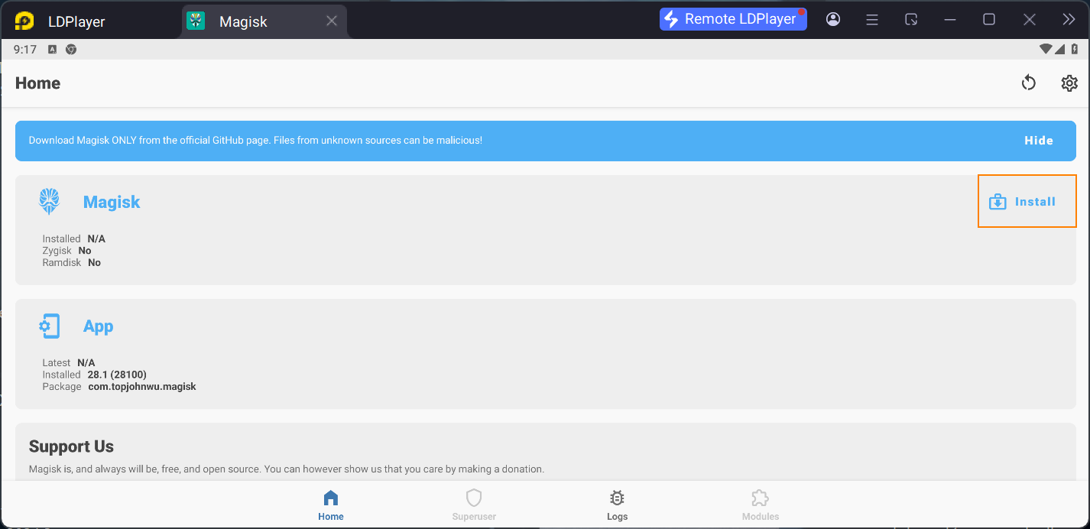Click the LDPlayer mini-window mode icon

(x=911, y=19)
